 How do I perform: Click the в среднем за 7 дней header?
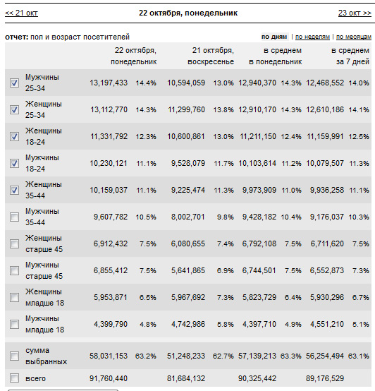coord(350,56)
